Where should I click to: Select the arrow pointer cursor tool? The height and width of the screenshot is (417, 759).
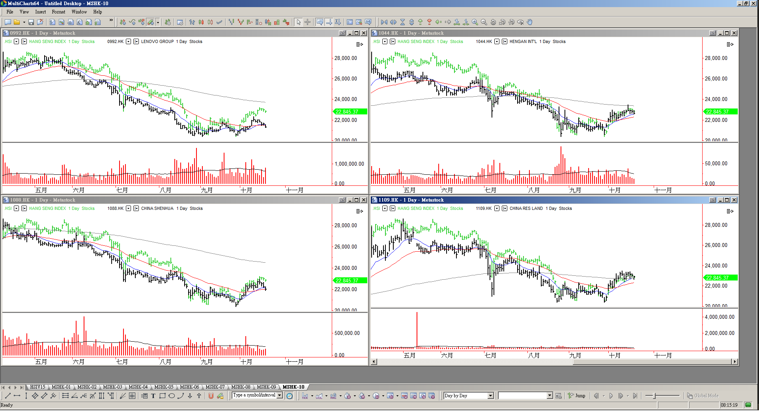click(x=299, y=22)
